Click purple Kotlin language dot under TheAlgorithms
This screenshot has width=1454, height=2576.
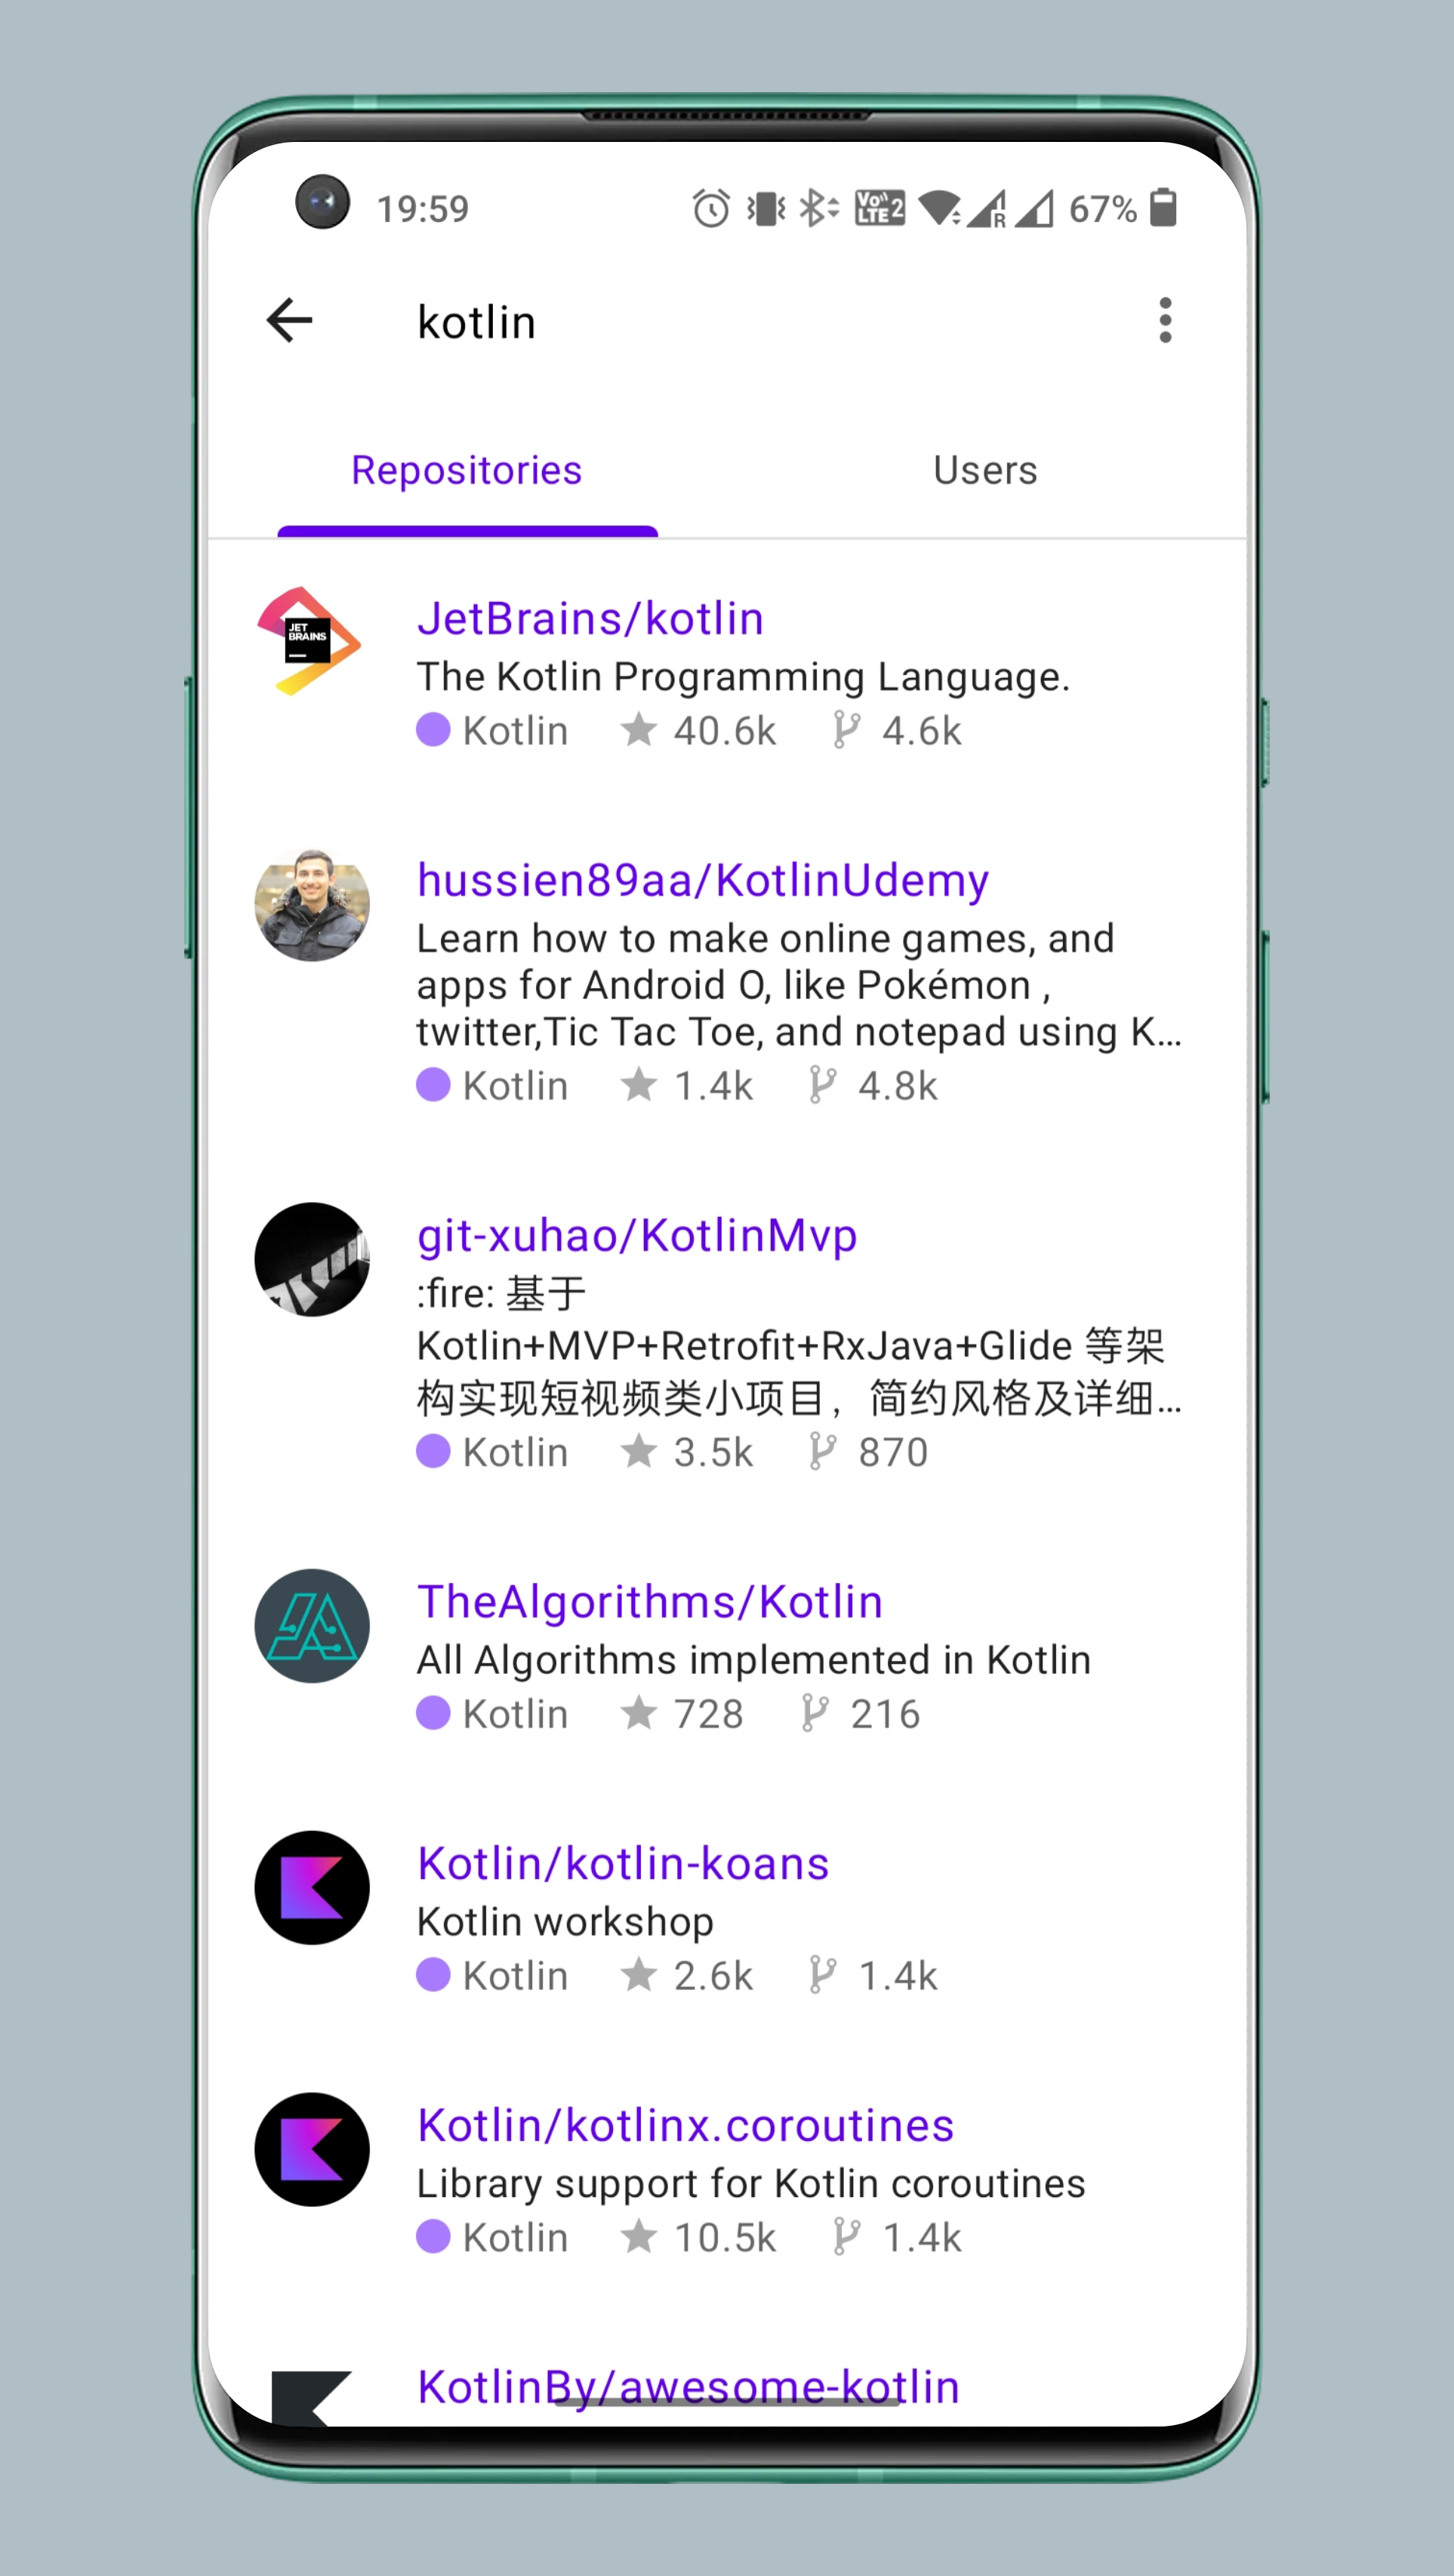coord(433,1713)
